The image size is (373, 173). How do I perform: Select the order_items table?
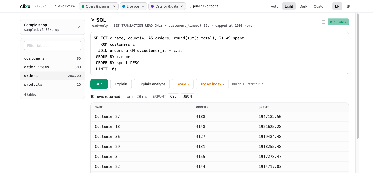[x=52, y=67]
